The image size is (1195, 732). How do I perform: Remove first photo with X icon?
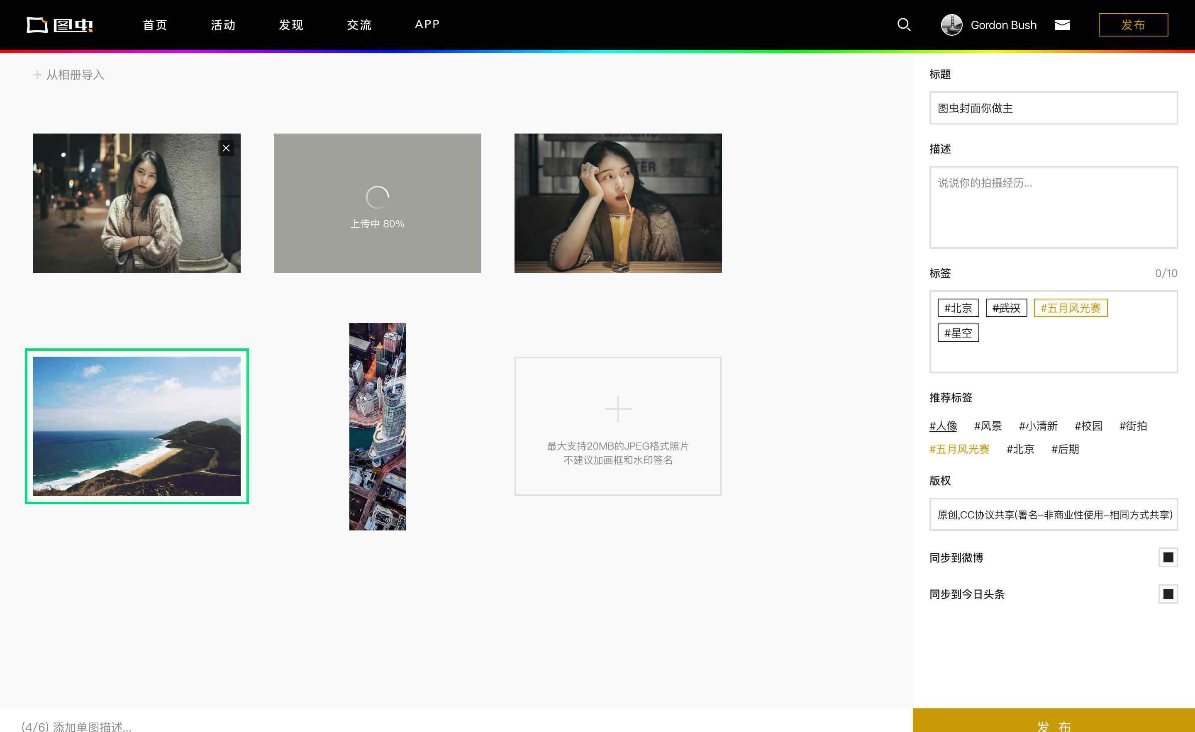pos(226,148)
